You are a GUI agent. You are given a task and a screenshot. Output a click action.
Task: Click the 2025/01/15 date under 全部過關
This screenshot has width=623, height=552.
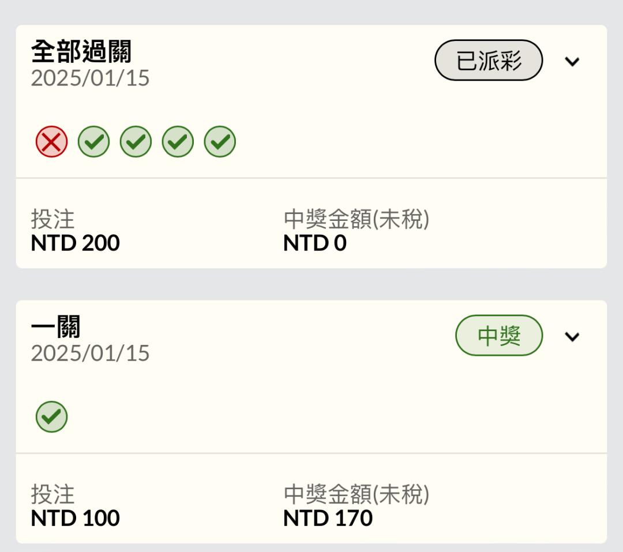(90, 78)
